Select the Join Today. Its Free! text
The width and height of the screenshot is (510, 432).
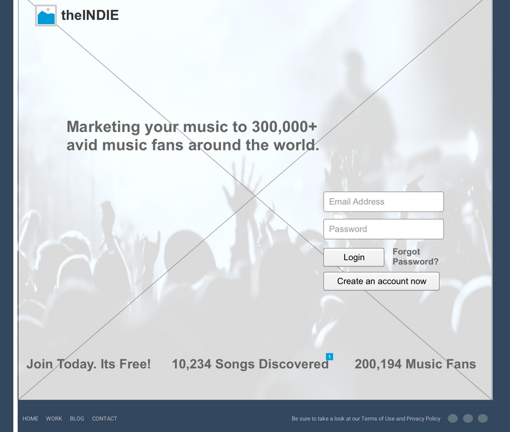pyautogui.click(x=88, y=364)
